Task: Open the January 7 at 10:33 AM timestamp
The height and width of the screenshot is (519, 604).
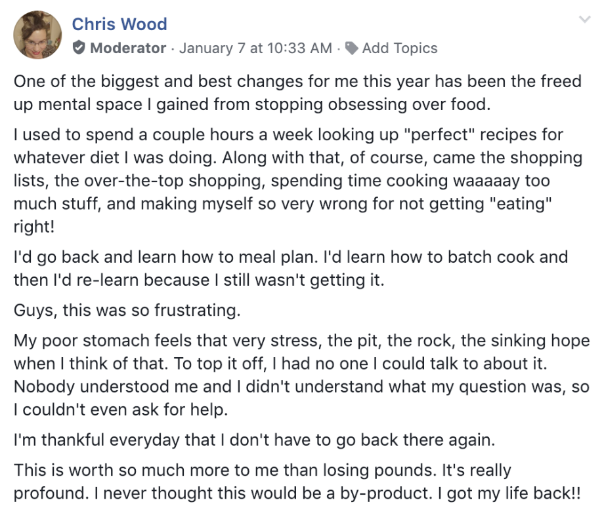Action: click(255, 48)
